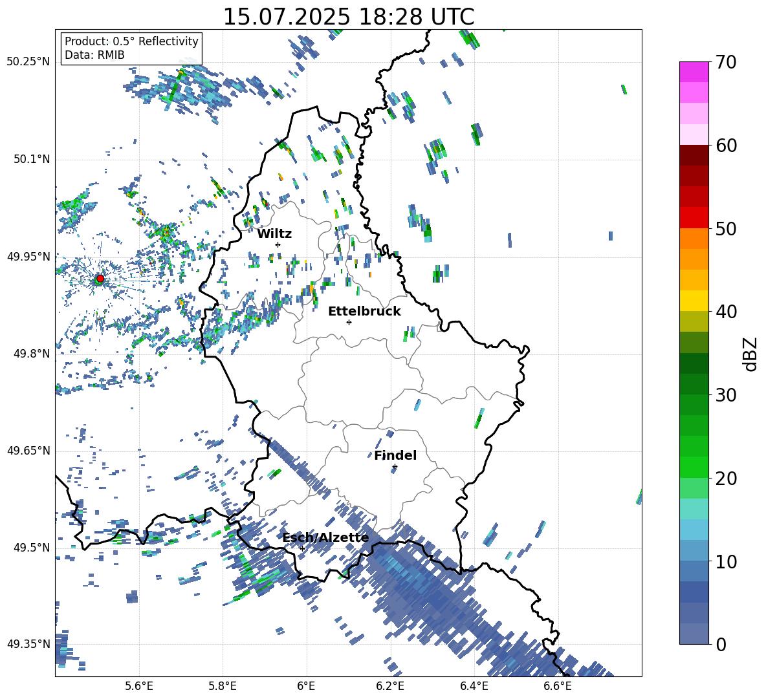Click the Wiltz station cross marker

click(x=278, y=244)
